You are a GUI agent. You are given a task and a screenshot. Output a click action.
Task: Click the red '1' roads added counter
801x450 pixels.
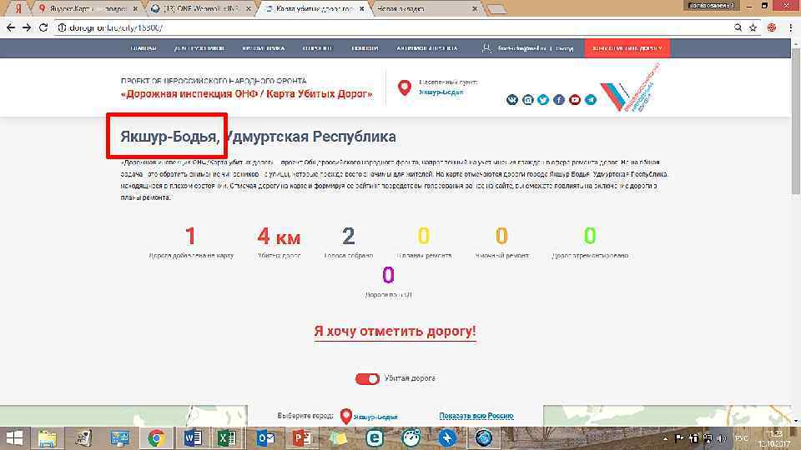[x=190, y=236]
